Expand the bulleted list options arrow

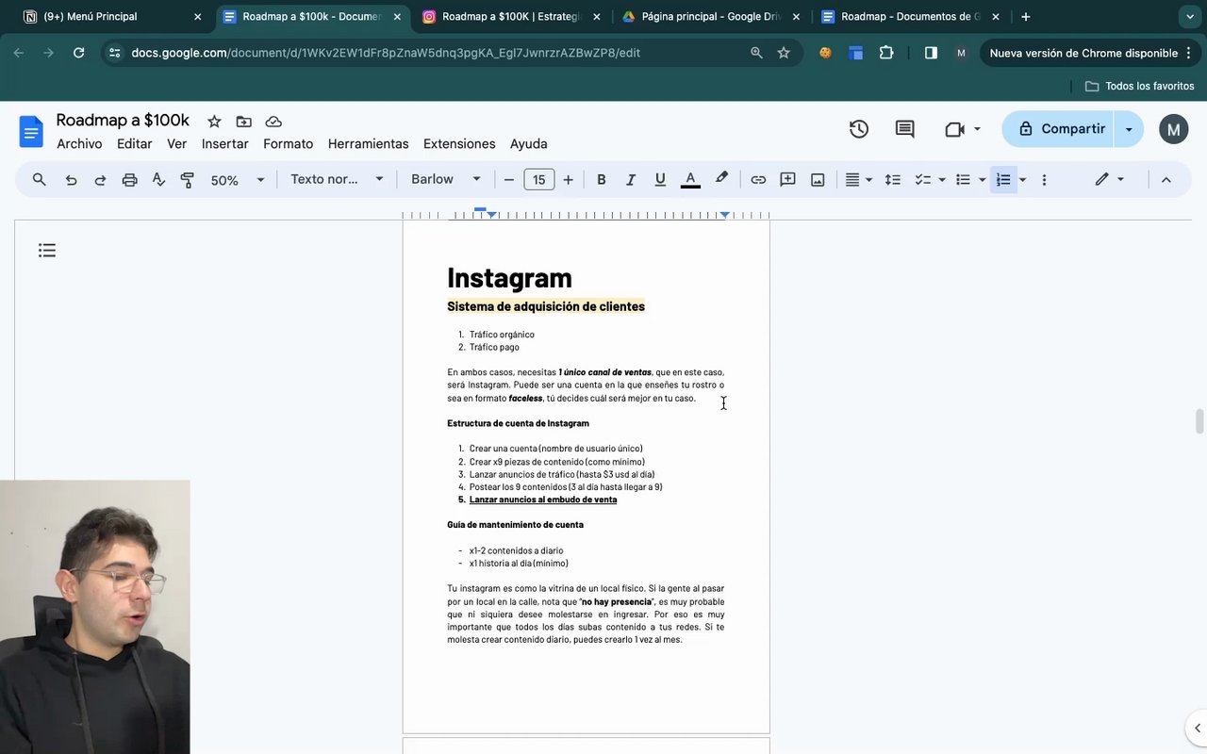(982, 179)
